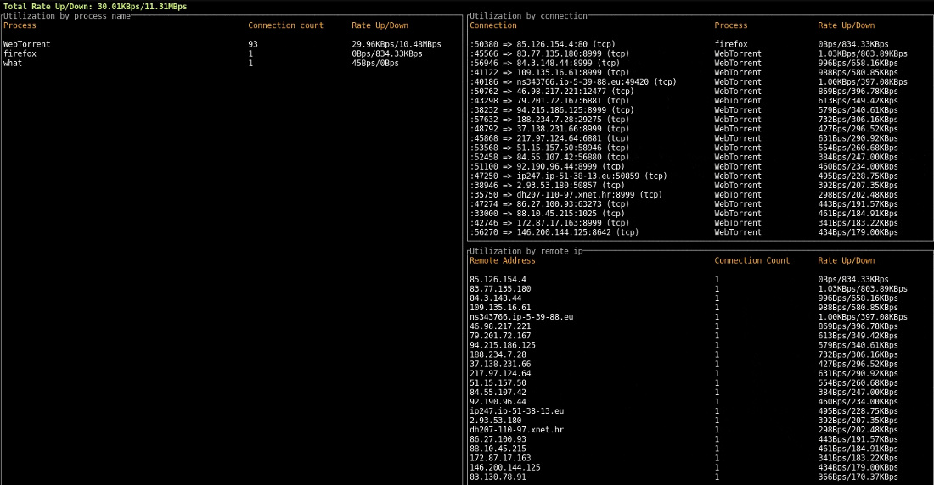Click the 'what' process row
This screenshot has width=934, height=485.
click(13, 63)
